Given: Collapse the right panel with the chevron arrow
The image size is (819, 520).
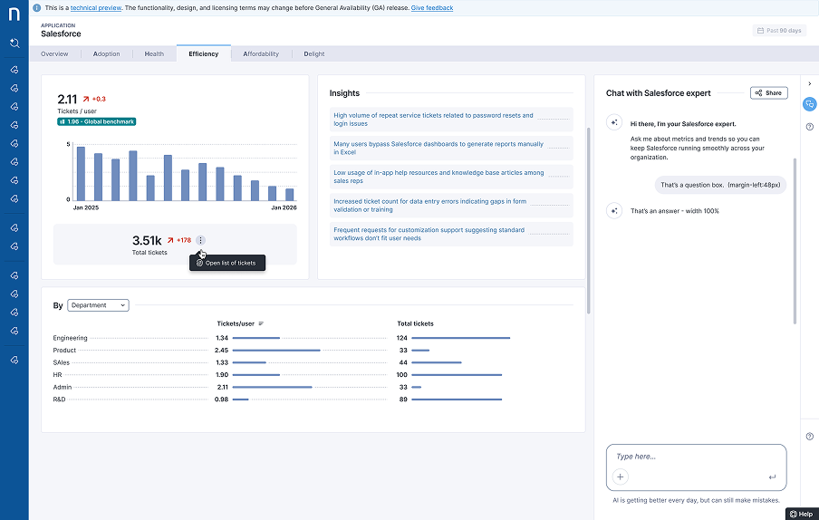Looking at the screenshot, I should click(x=810, y=83).
